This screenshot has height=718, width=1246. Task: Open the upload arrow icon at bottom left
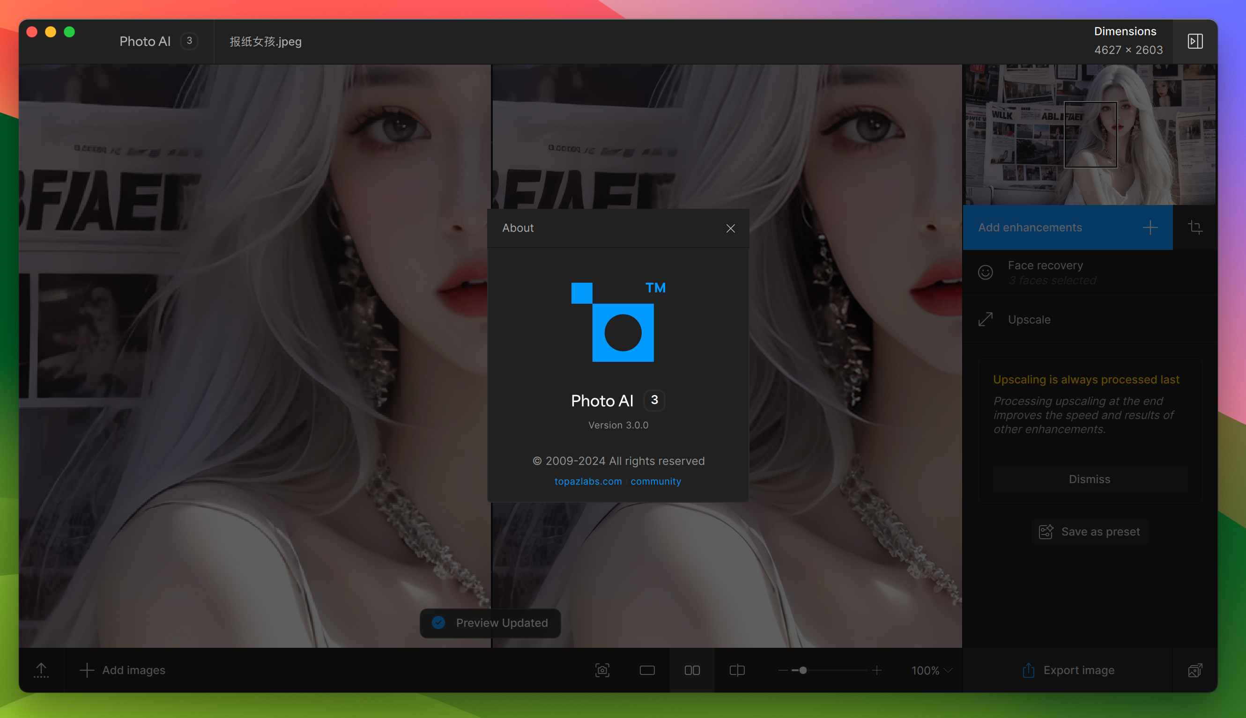[41, 670]
